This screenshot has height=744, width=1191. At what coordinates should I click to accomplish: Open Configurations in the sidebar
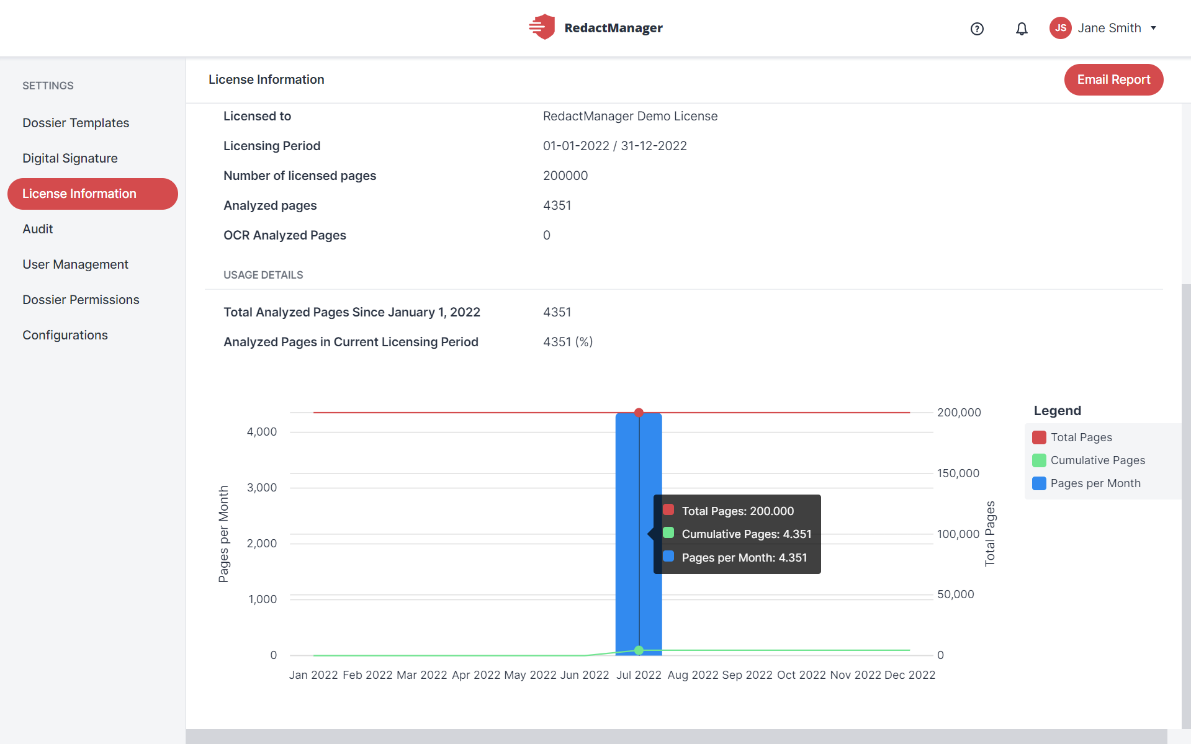[x=65, y=335]
